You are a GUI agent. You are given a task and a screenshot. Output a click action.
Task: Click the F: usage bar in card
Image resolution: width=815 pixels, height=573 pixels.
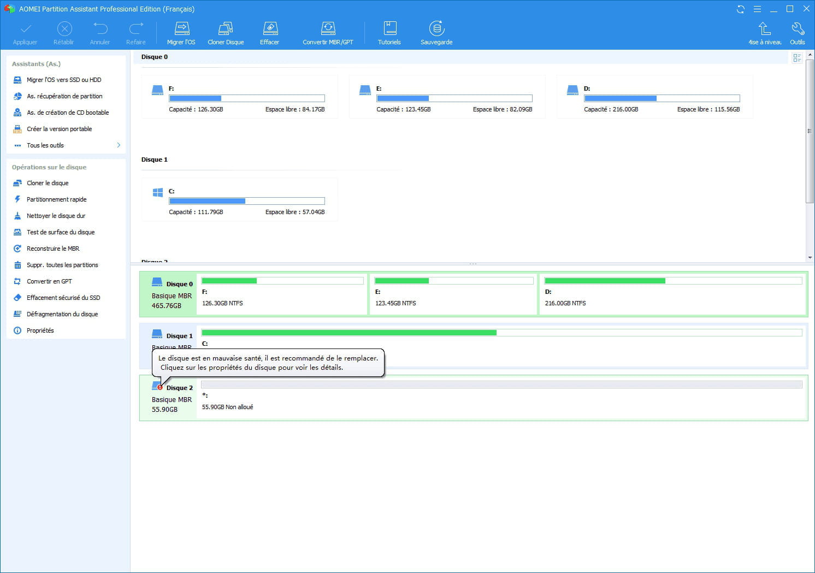[x=247, y=98]
